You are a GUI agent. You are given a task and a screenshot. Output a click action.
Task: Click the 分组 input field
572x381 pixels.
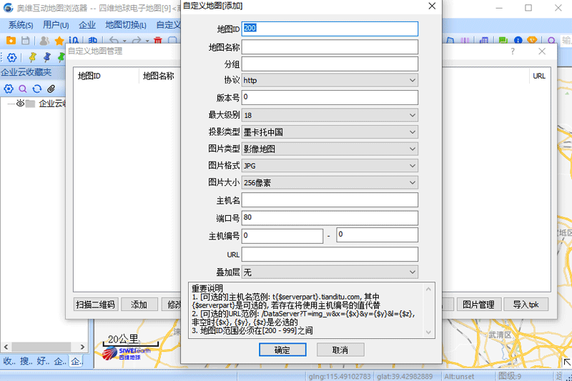coord(330,64)
